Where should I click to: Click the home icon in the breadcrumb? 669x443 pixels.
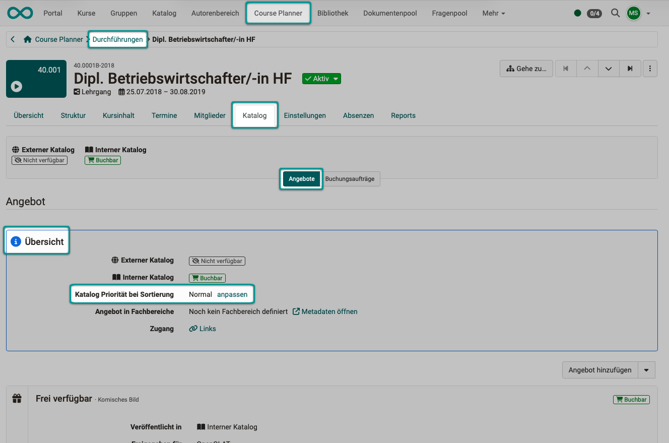pyautogui.click(x=27, y=39)
